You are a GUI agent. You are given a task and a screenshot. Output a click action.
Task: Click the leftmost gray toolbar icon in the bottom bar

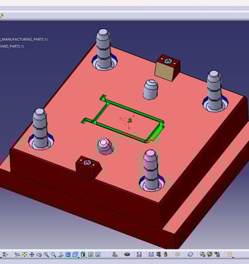(5, 255)
